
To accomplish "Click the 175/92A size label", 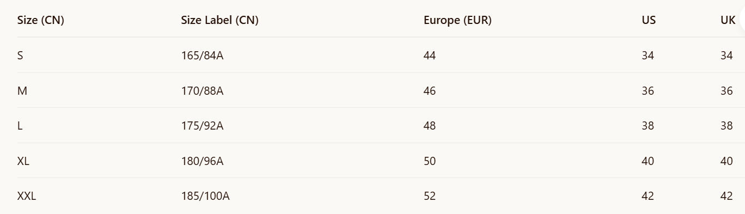I will 203,126.
